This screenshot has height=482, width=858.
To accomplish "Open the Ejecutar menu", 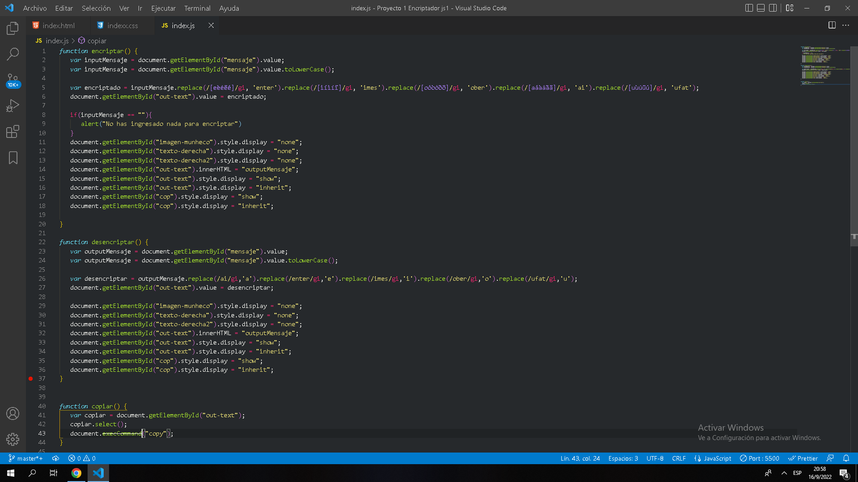I will [x=164, y=8].
